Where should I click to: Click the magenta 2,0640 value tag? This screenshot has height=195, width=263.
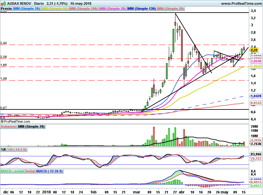point(256,61)
